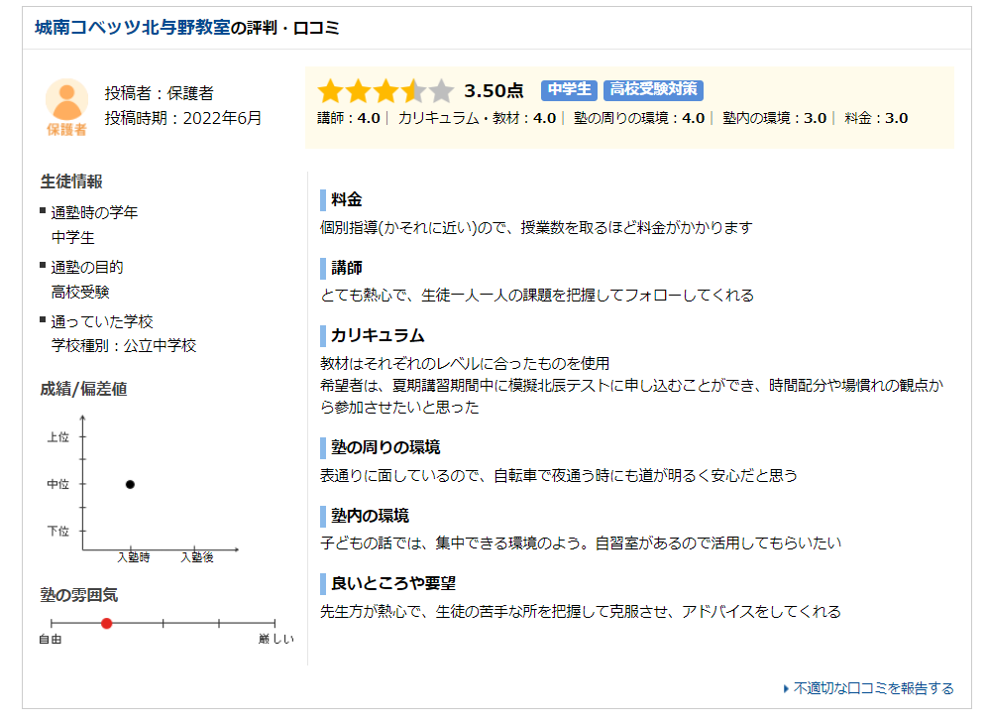This screenshot has width=987, height=724.
Task: Click the 塾の周りの環境 section heading
Action: [x=385, y=447]
